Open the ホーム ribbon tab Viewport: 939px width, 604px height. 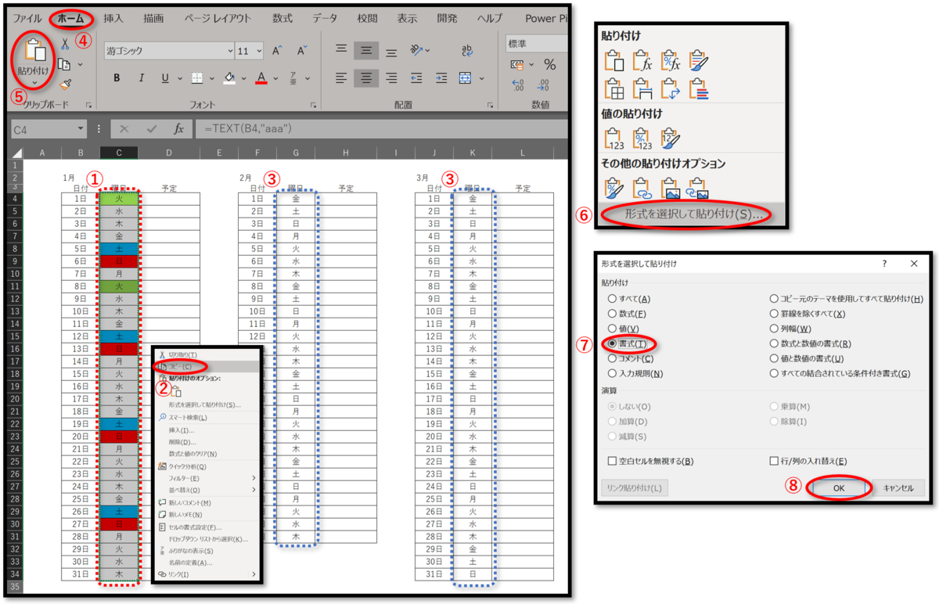pos(71,18)
